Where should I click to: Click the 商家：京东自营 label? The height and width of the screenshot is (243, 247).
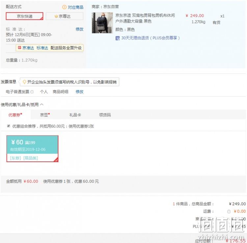105,7
